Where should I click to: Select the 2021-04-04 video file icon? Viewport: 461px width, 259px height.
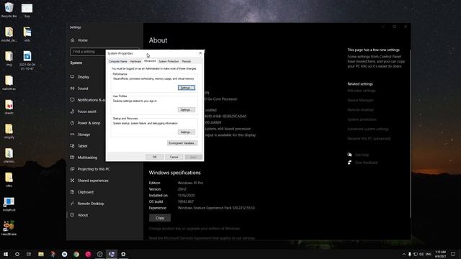coord(27,60)
